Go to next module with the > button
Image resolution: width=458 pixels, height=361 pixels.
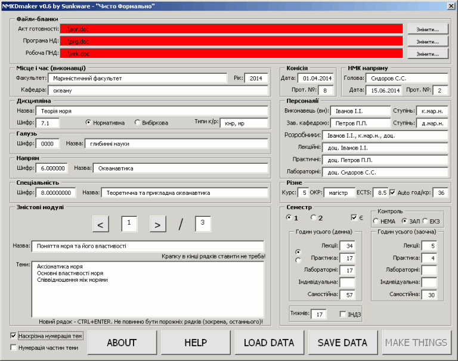(x=157, y=224)
